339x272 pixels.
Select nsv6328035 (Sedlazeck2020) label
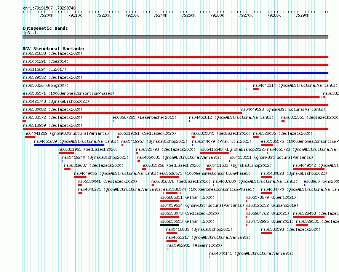point(283,133)
